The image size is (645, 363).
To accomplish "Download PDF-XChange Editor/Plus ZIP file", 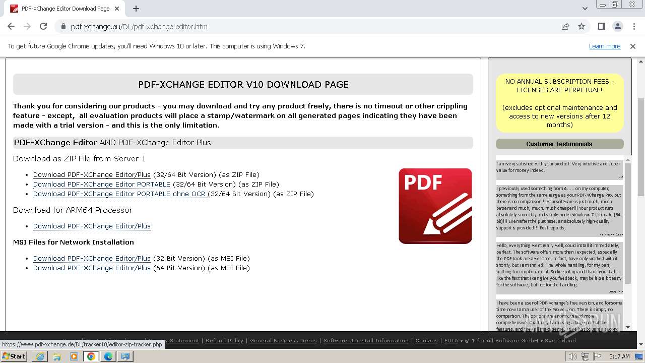I will (x=92, y=174).
